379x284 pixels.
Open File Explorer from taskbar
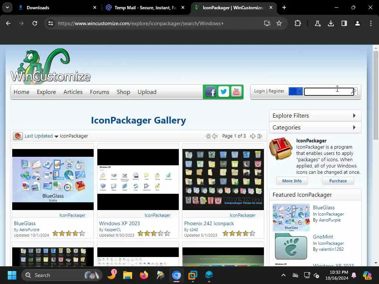point(127,275)
